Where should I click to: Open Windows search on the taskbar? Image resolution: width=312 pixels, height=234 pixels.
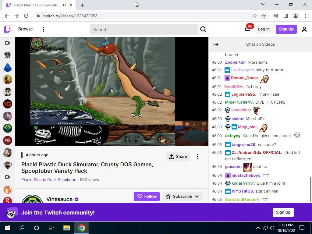pyautogui.click(x=22, y=228)
